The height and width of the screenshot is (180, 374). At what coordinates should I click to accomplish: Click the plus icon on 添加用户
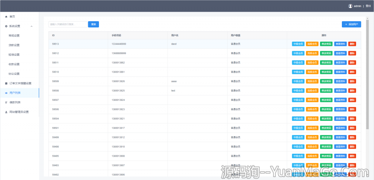[346, 24]
